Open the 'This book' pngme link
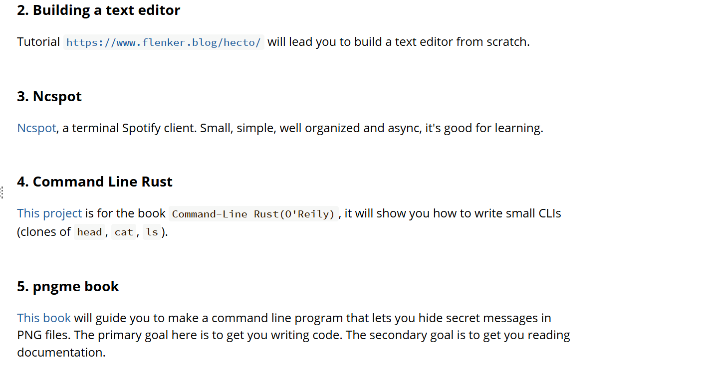Screen dimensions: 702x385 point(44,318)
